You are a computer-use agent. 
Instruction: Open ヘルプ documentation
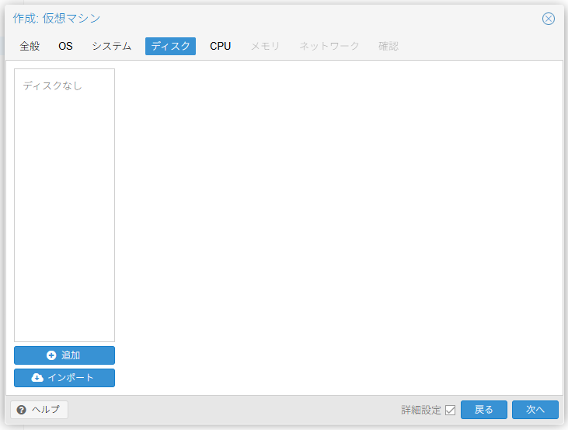point(40,410)
